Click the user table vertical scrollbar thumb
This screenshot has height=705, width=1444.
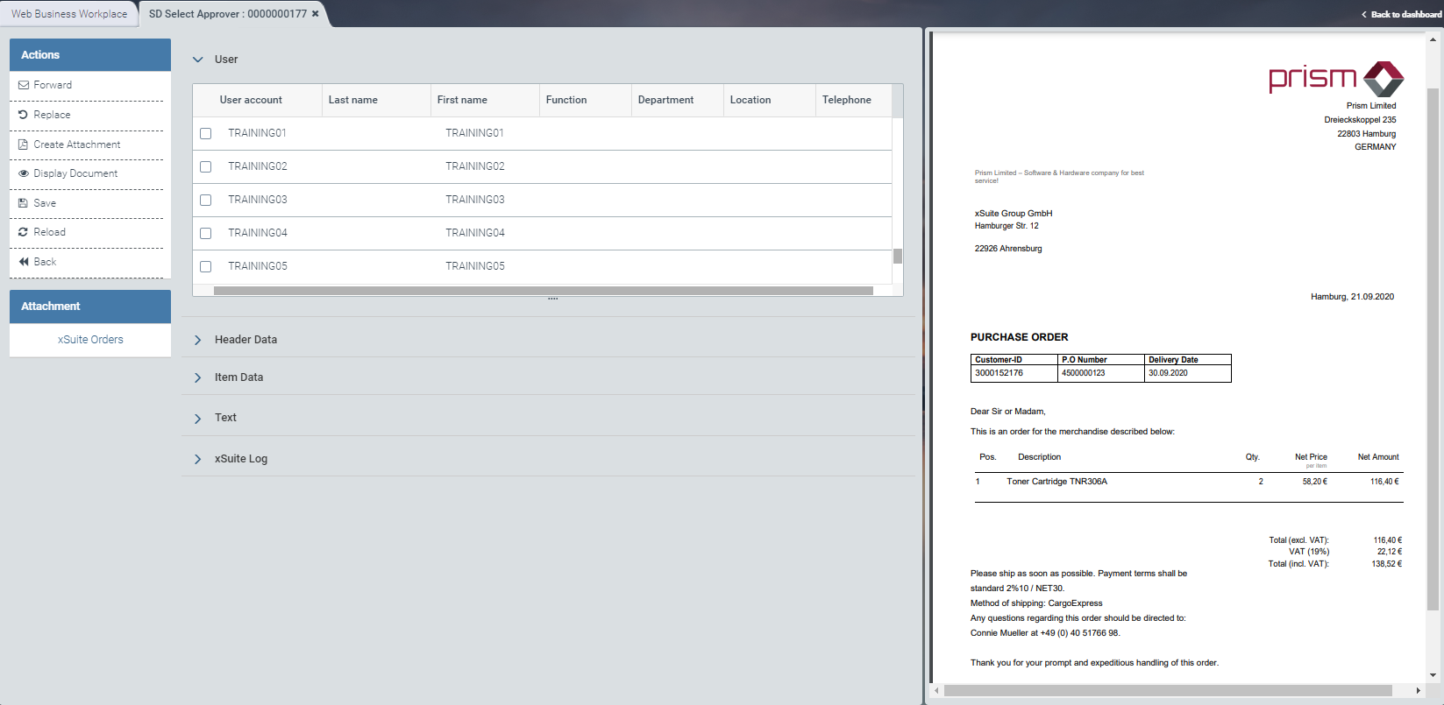(x=898, y=257)
